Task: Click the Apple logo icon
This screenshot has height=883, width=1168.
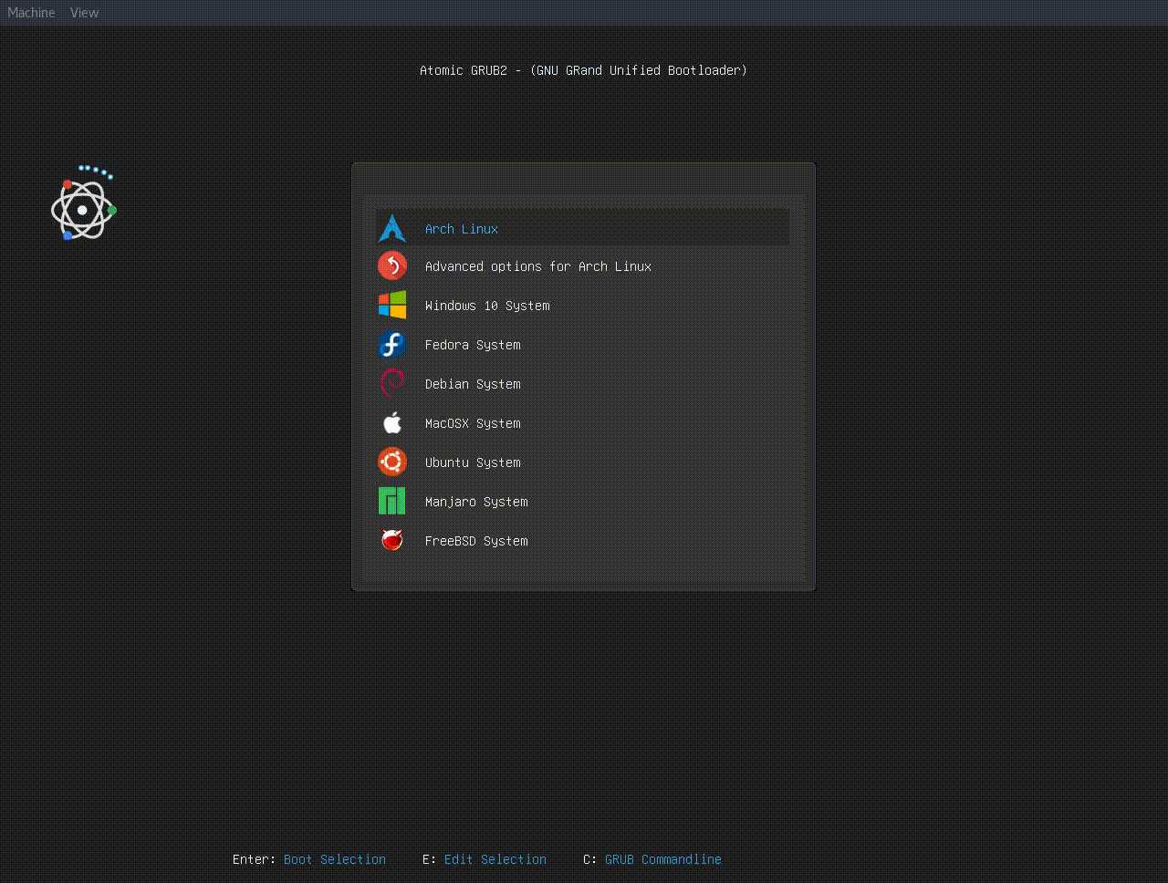Action: [391, 422]
